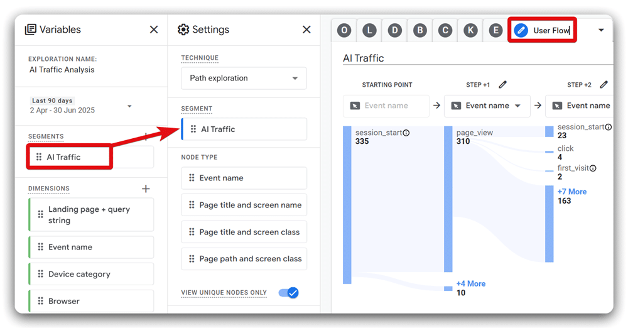This screenshot has height=328, width=628.
Task: Grab the drag handle of Landing page dimension
Action: point(40,214)
